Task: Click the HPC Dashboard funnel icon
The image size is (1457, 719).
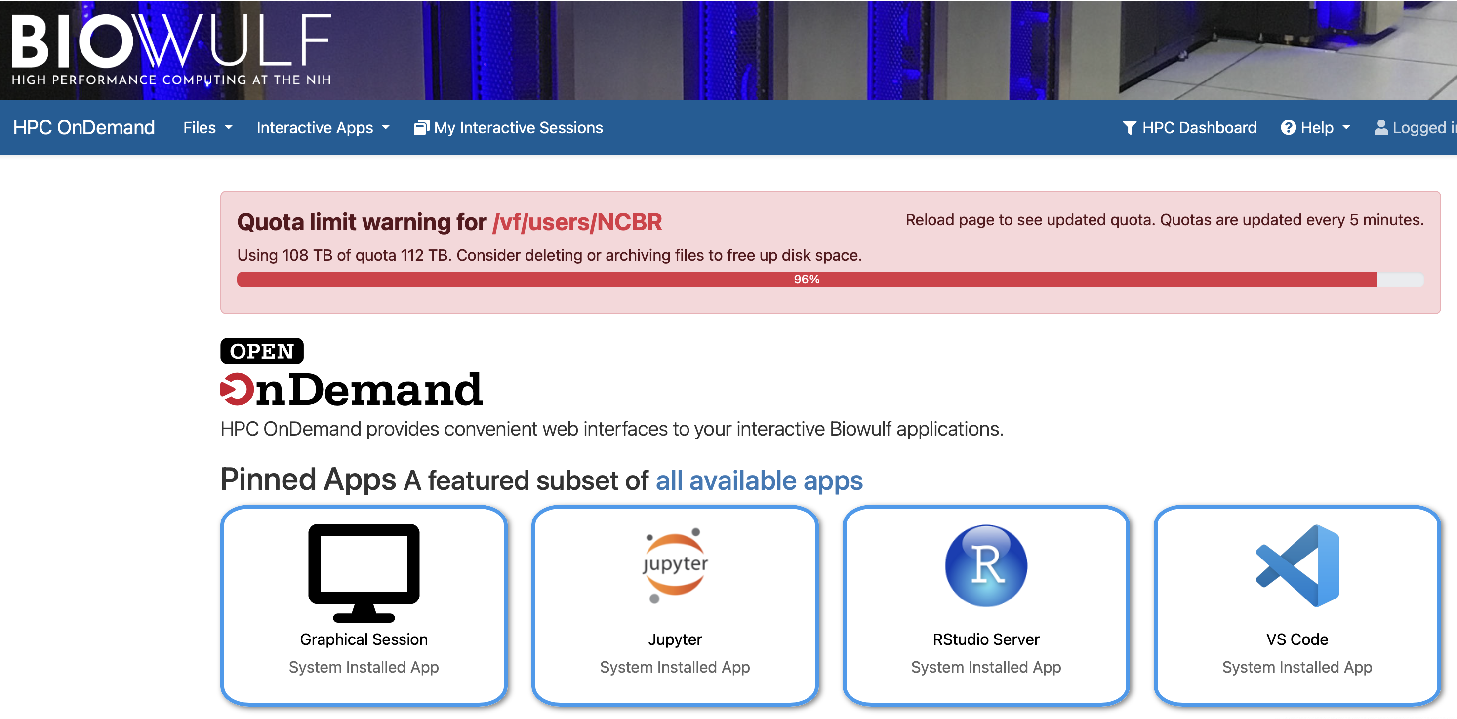Action: 1129,128
